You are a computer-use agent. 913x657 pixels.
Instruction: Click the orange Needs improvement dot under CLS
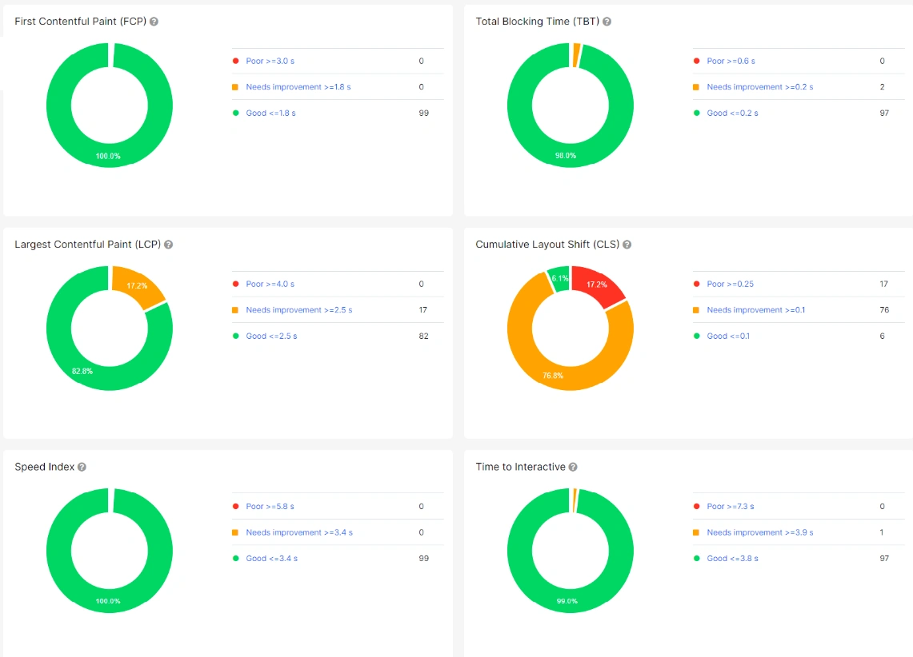pyautogui.click(x=695, y=310)
